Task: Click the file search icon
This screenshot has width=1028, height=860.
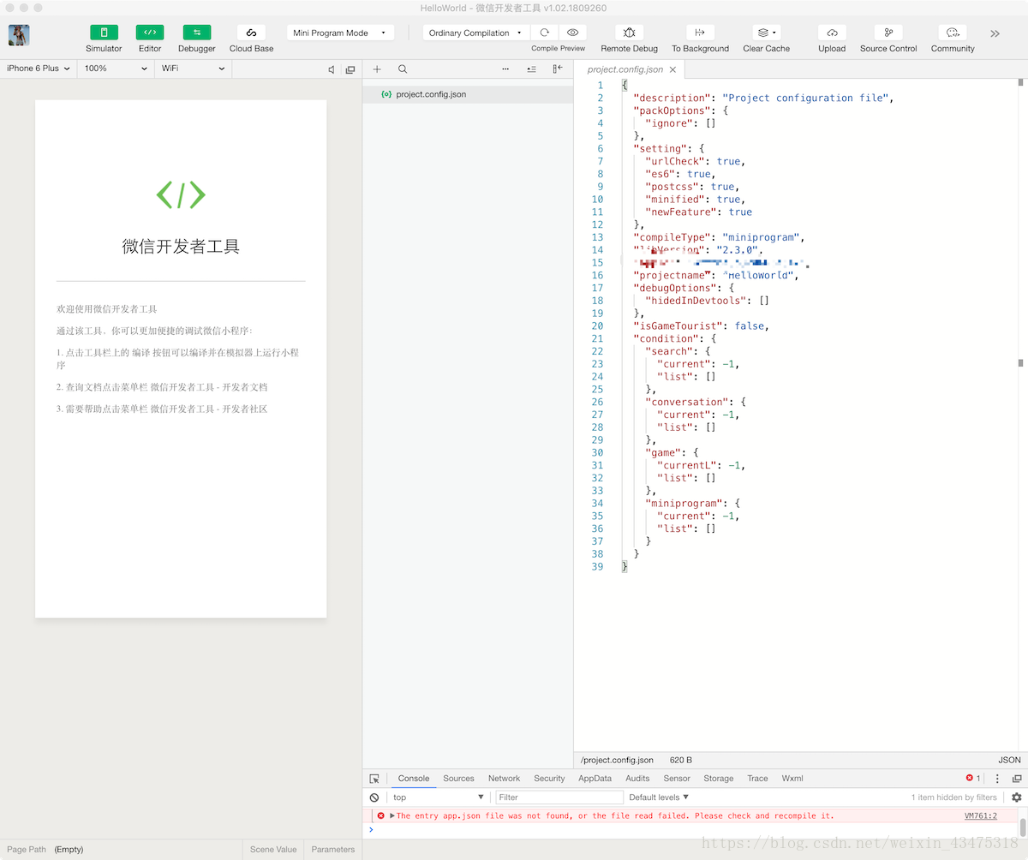Action: [403, 69]
